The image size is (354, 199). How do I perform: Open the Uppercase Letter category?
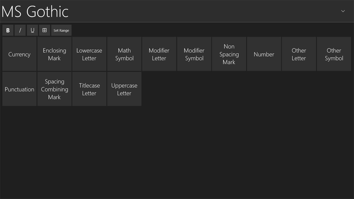[x=124, y=89]
